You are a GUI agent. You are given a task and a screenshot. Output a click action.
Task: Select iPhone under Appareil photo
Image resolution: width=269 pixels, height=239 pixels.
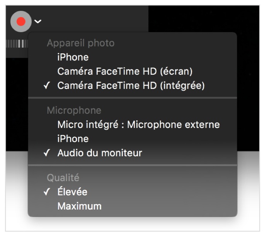point(73,57)
